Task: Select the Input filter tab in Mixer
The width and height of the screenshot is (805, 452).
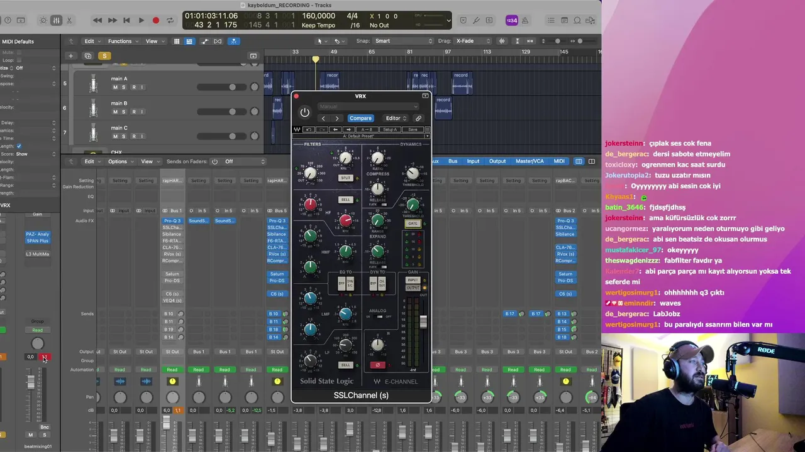Action: coord(473,161)
